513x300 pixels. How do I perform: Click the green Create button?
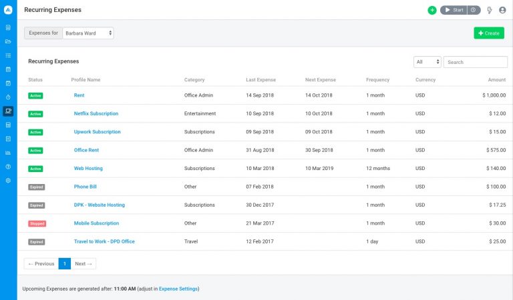click(x=489, y=33)
